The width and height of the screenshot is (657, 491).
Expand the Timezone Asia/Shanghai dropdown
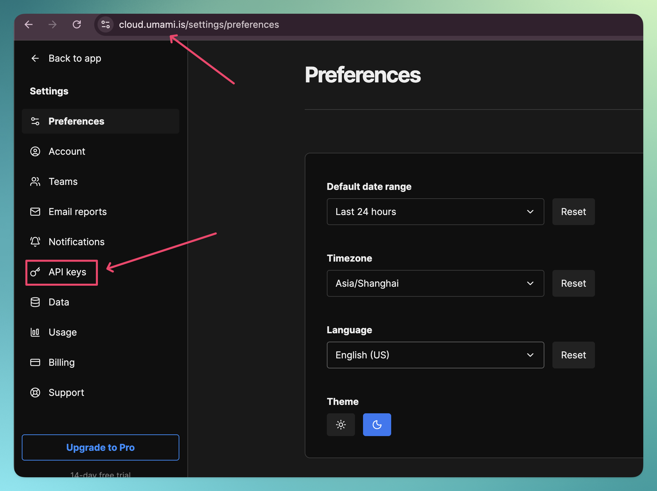(x=435, y=283)
